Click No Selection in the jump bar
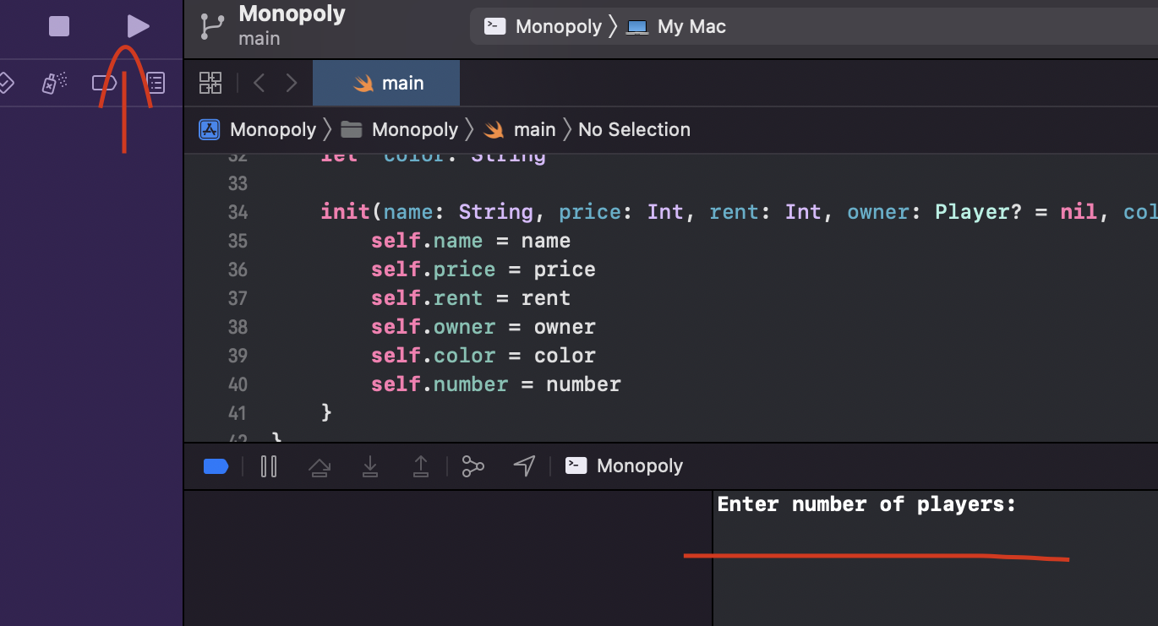The height and width of the screenshot is (626, 1158). tap(634, 129)
